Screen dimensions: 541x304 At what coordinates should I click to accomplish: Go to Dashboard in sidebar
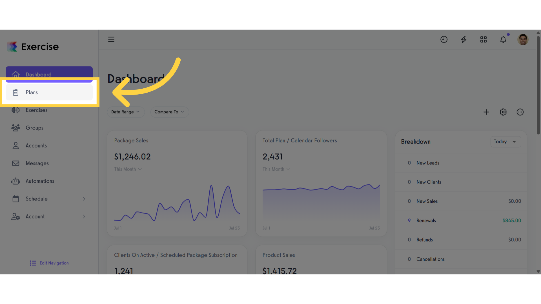[x=49, y=74]
